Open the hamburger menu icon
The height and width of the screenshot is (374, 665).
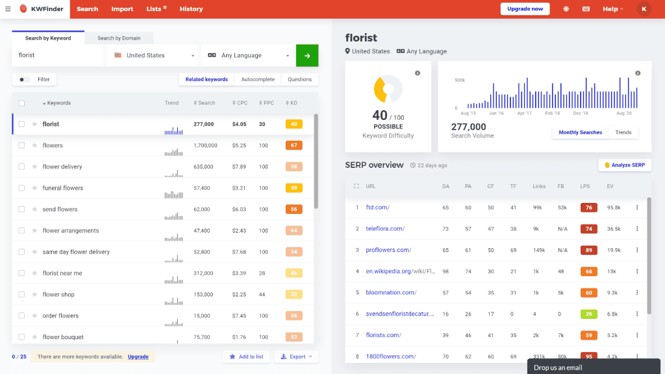click(8, 9)
